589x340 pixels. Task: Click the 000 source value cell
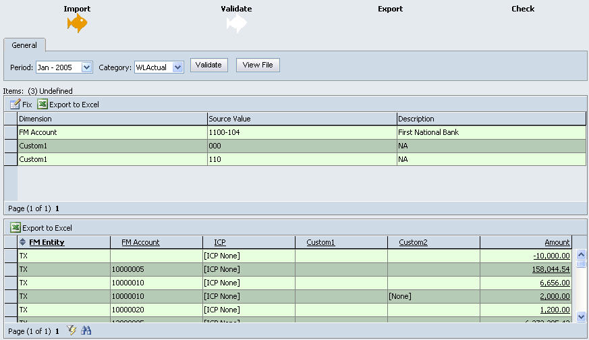(302, 146)
